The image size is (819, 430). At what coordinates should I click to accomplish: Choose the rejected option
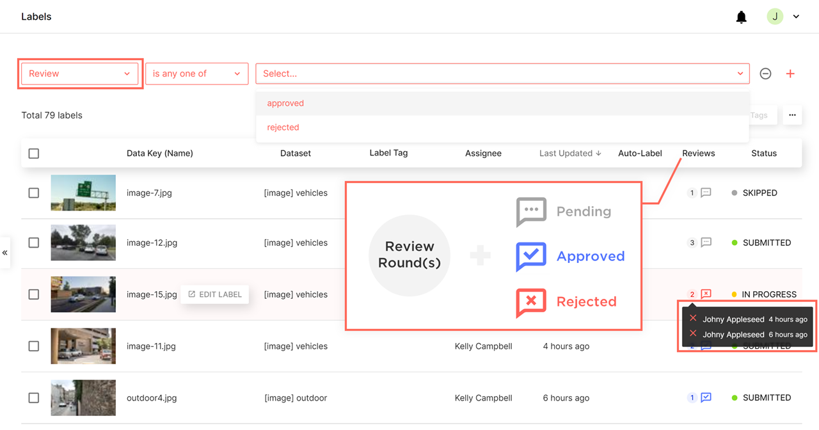[502, 127]
